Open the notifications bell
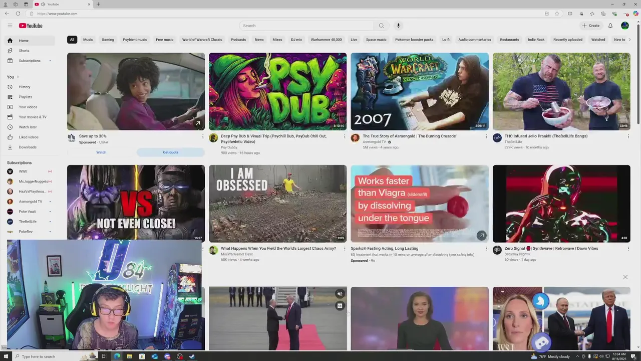The image size is (641, 361). coord(610,26)
